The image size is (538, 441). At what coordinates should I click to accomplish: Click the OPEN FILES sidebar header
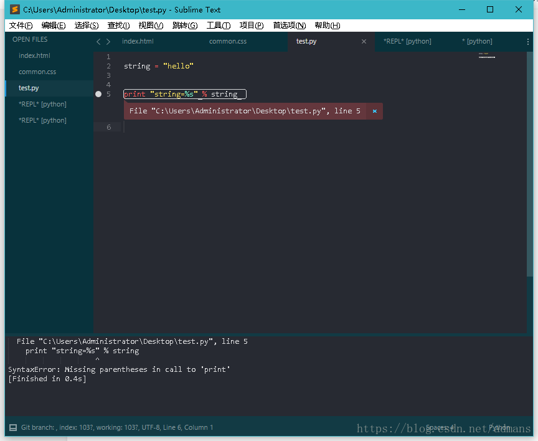pos(30,39)
